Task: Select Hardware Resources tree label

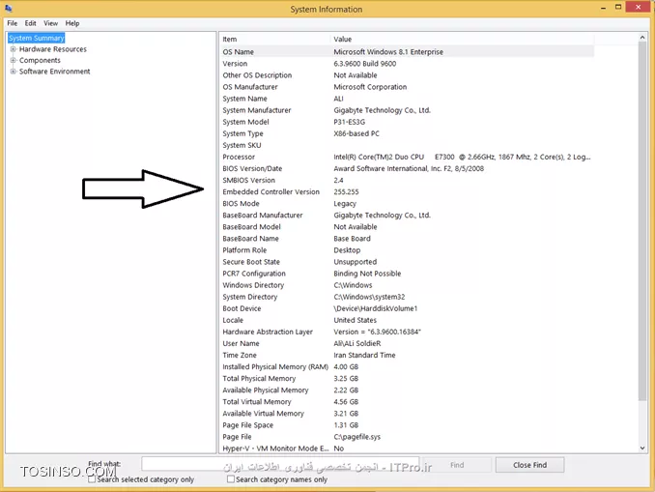Action: click(53, 49)
